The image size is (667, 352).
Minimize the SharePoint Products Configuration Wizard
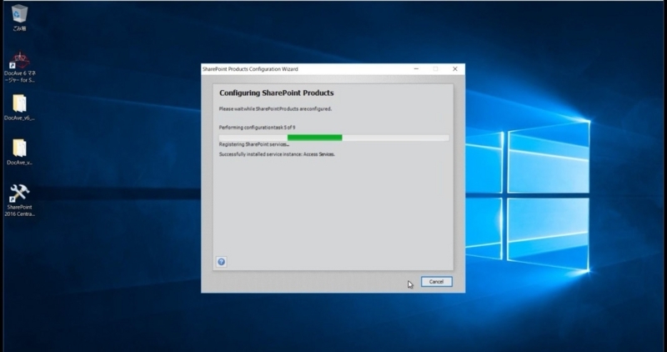pyautogui.click(x=416, y=69)
